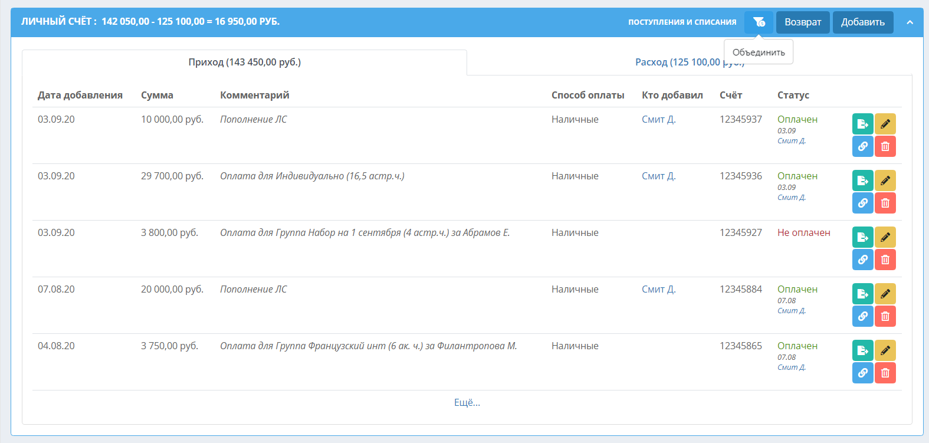Screen dimensions: 929x443
Task: Click link icon for invoice 12345937
Action: tap(863, 146)
